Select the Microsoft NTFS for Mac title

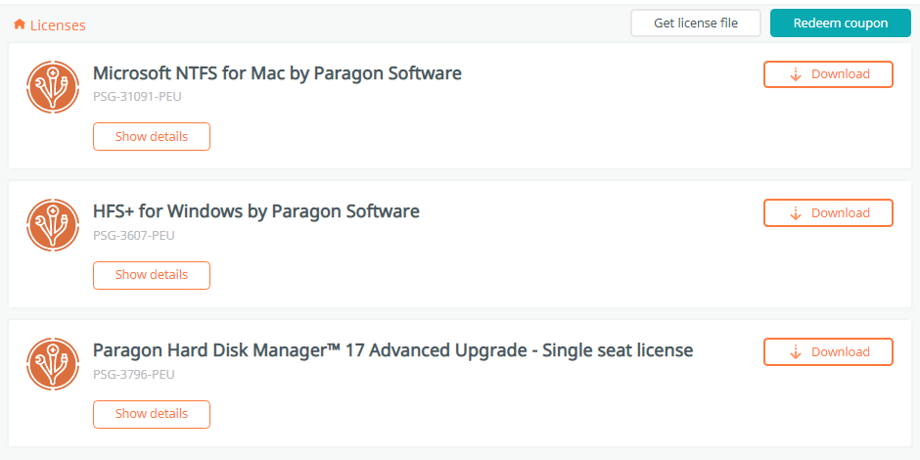click(278, 73)
